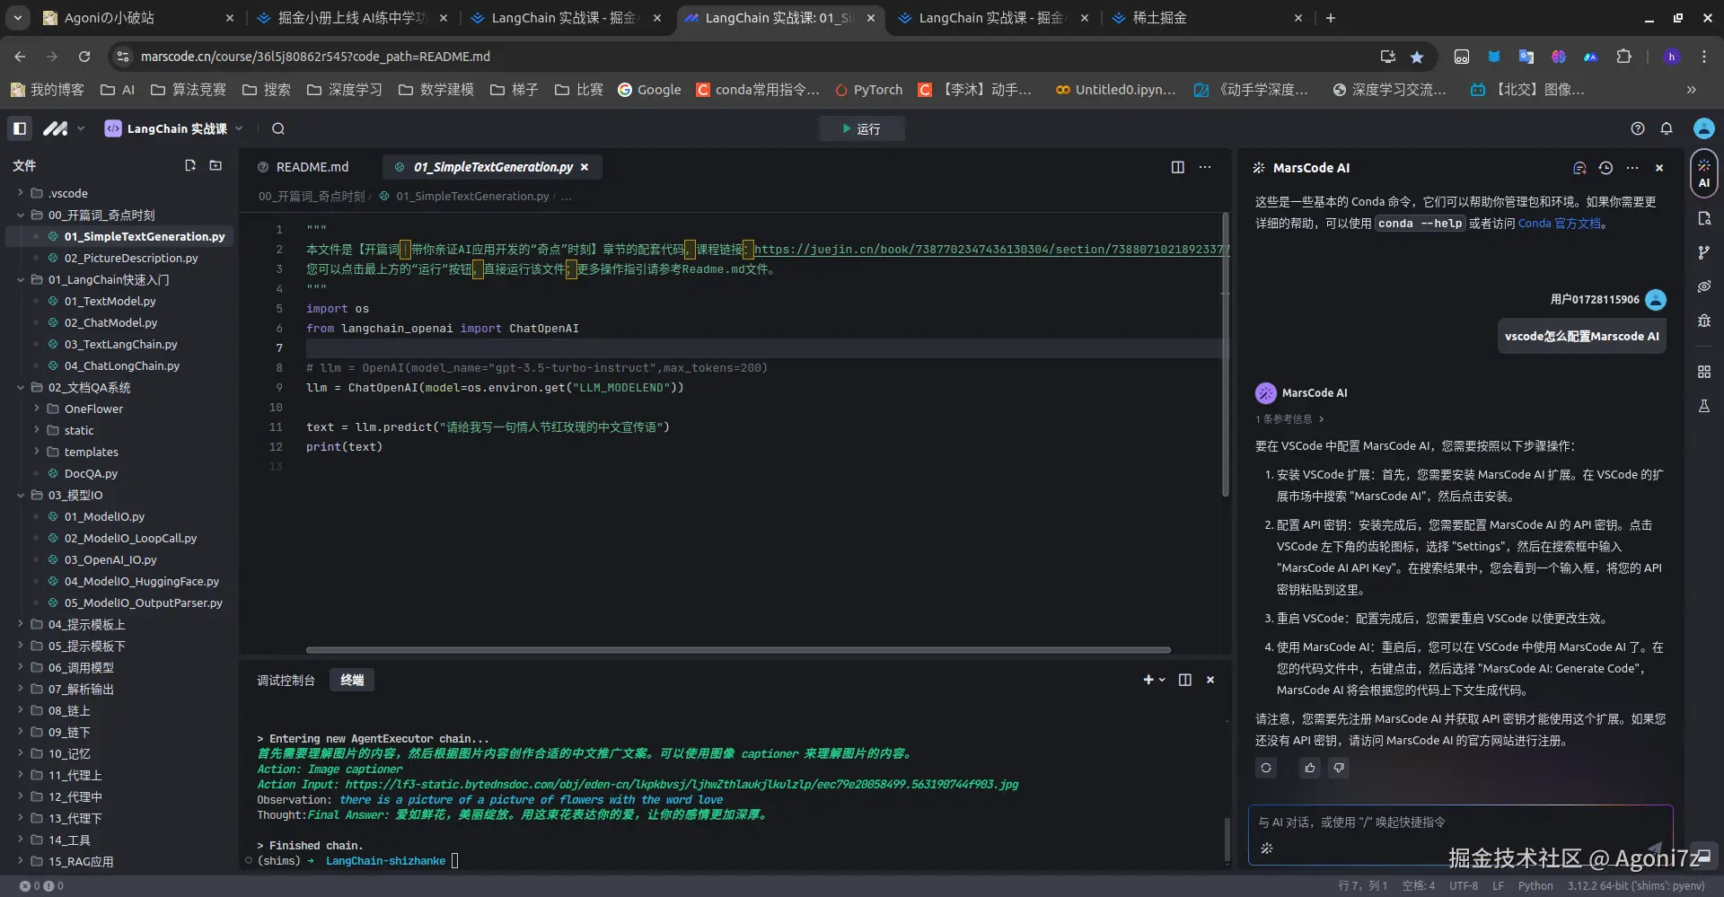This screenshot has height=897, width=1724.
Task: Click the thumbs down icon on AI response
Action: [1338, 768]
